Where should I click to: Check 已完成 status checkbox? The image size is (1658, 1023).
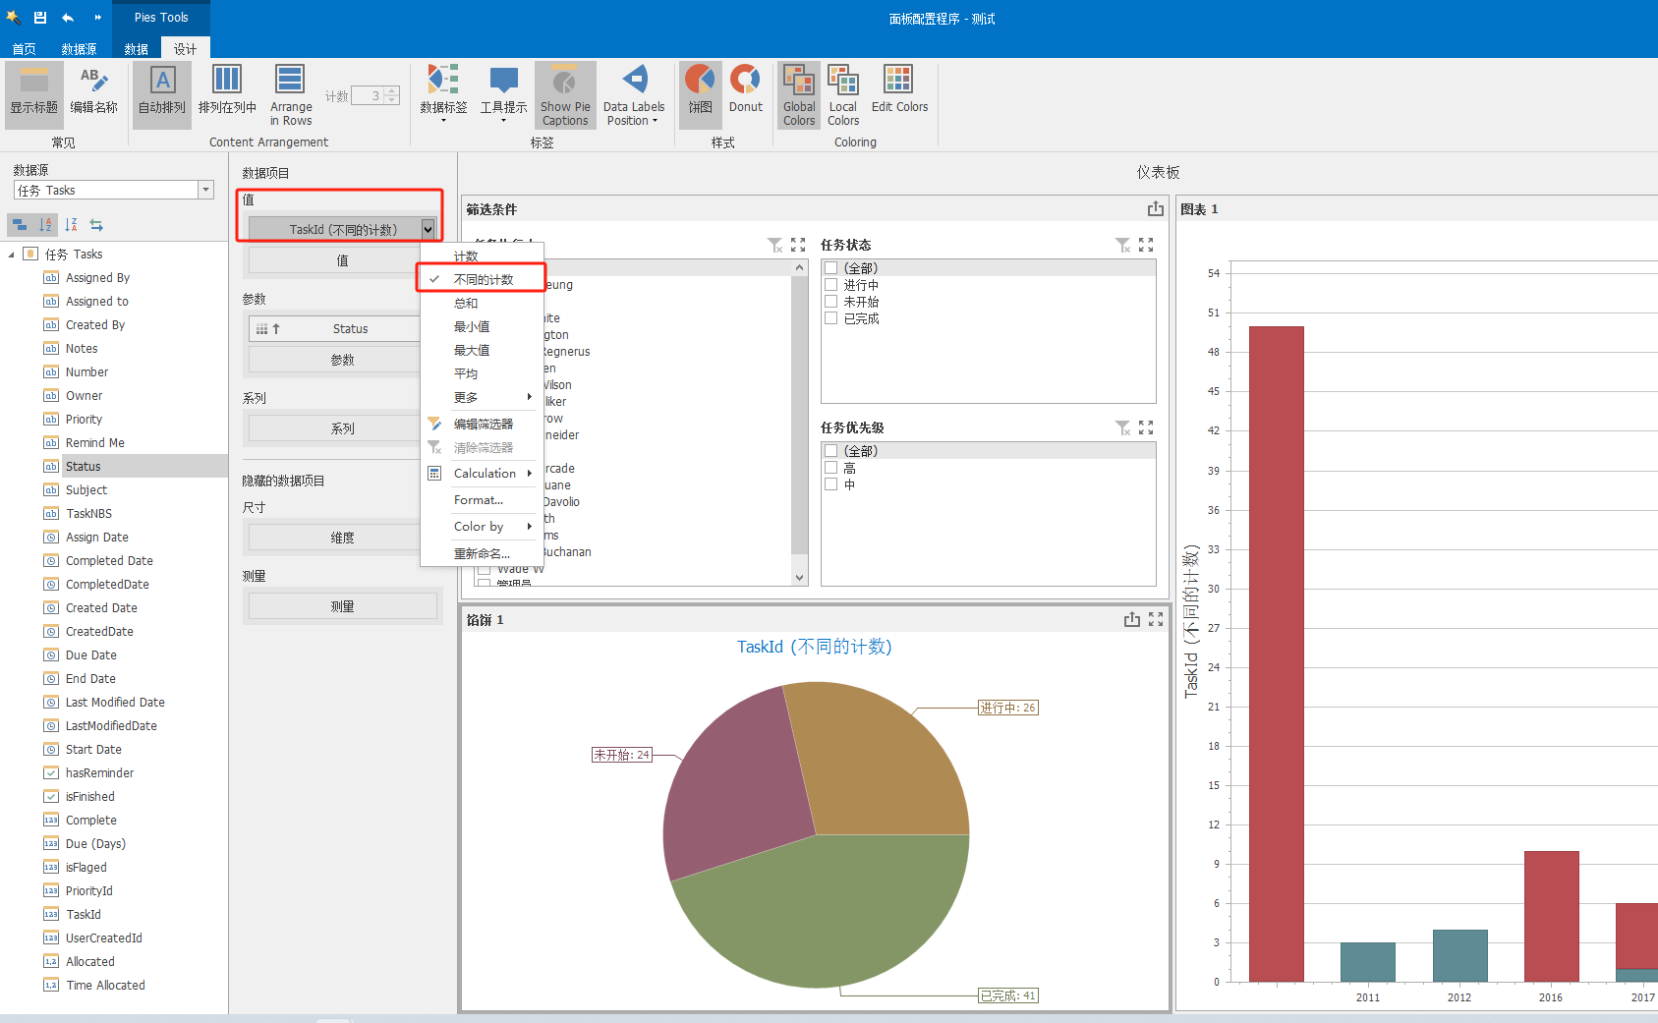coord(830,318)
